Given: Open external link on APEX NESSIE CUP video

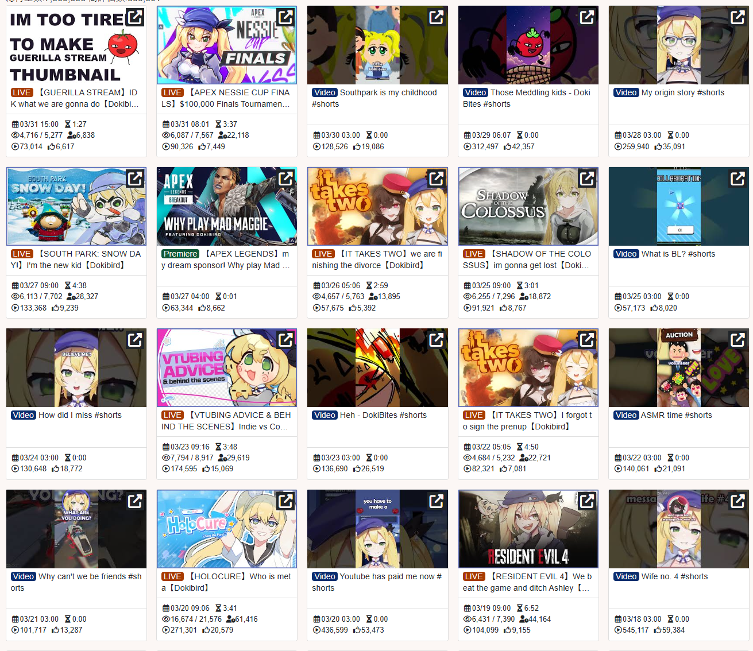Looking at the screenshot, I should (x=285, y=17).
